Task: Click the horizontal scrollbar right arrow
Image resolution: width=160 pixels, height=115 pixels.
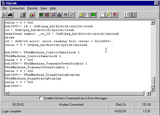Action: click(149, 93)
